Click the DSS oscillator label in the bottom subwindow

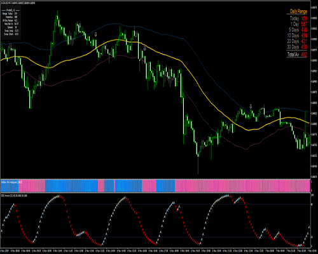pos(14,196)
